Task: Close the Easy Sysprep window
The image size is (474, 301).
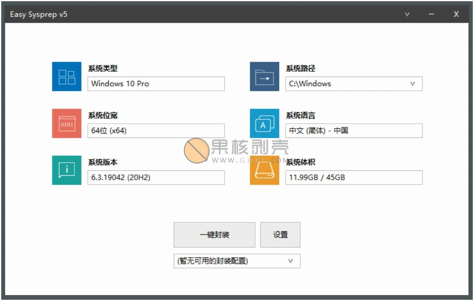Action: pos(456,14)
